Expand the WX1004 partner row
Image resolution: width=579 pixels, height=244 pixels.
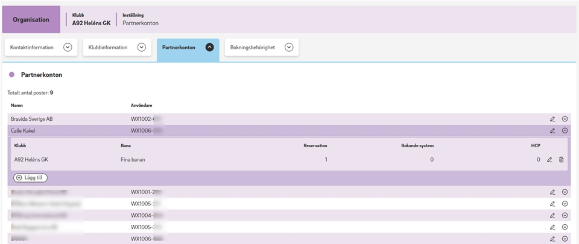[565, 215]
